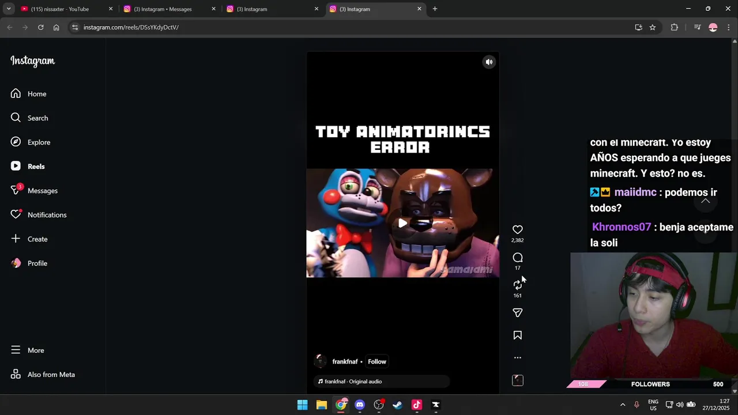Open the Notifications heart icon

(16, 214)
